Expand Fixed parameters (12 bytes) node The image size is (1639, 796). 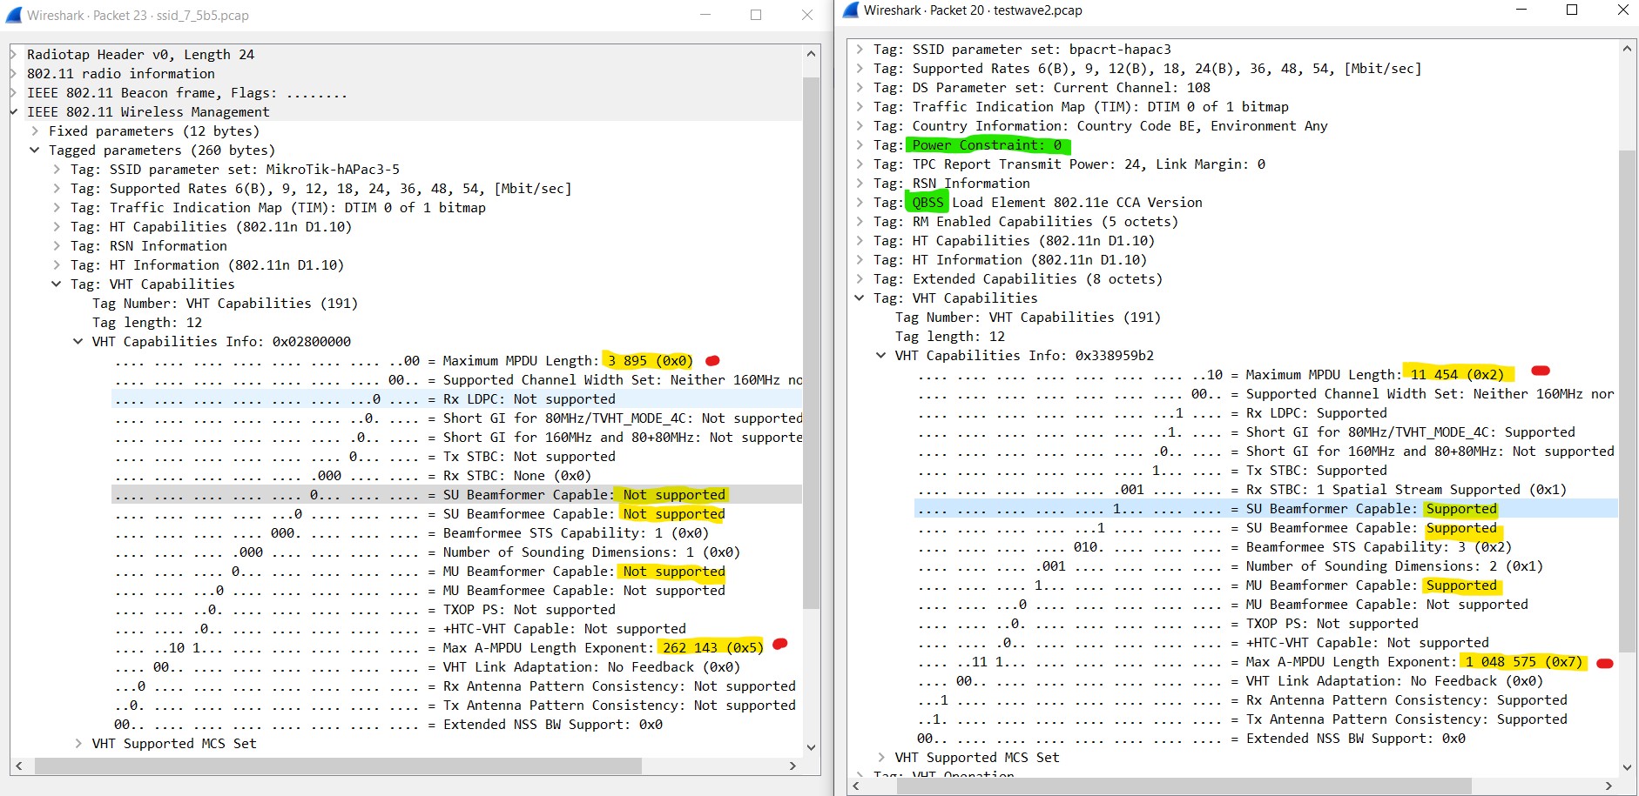(35, 131)
